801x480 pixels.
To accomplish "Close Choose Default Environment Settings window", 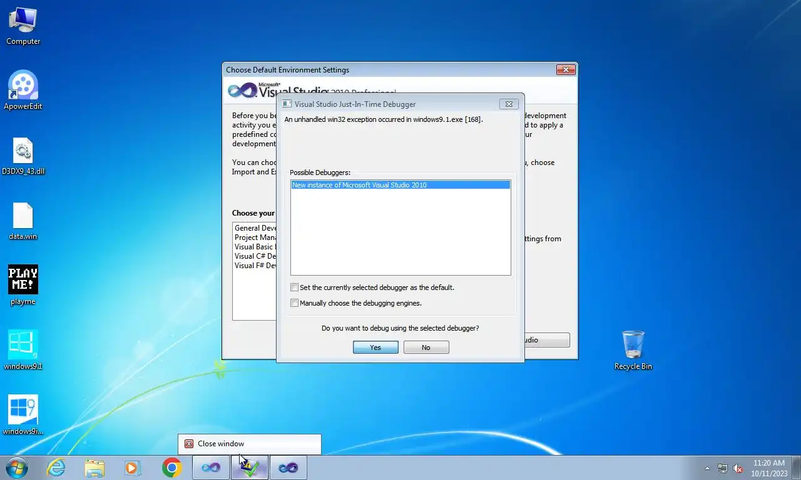I will (x=566, y=70).
